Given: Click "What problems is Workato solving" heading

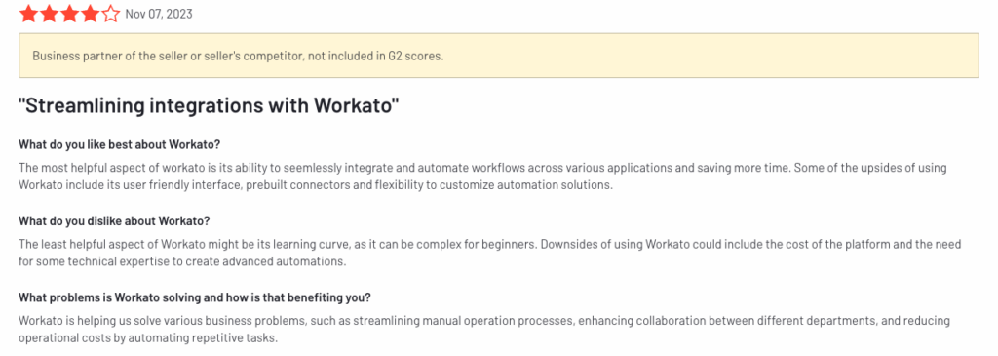Looking at the screenshot, I should pyautogui.click(x=195, y=297).
